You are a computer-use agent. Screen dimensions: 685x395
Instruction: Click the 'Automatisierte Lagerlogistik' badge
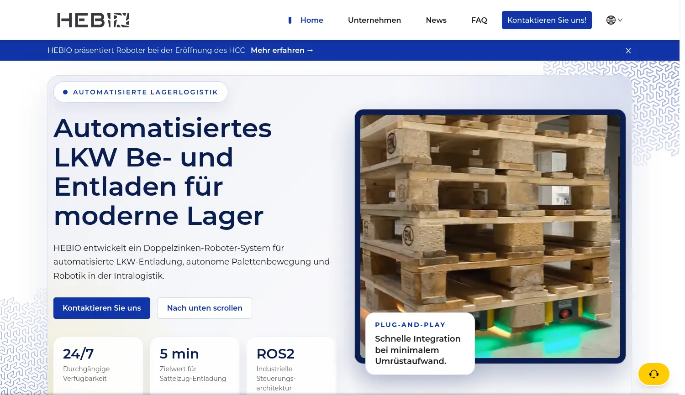[141, 92]
